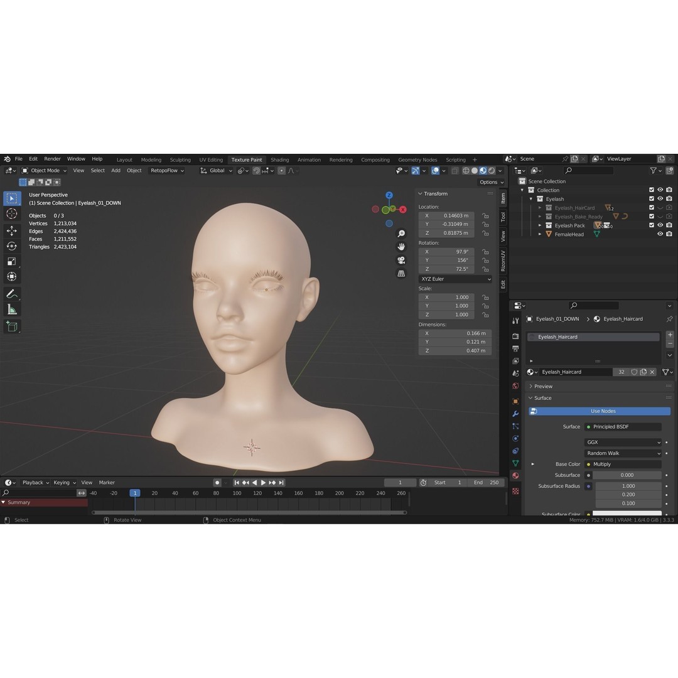Open the Object Data mesh tab
The image size is (678, 678).
click(x=515, y=463)
